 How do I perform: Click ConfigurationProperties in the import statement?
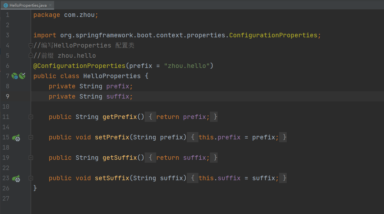coord(273,35)
